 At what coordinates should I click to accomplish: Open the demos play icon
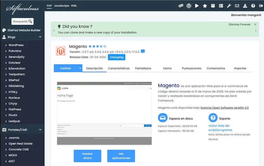coord(197,6)
